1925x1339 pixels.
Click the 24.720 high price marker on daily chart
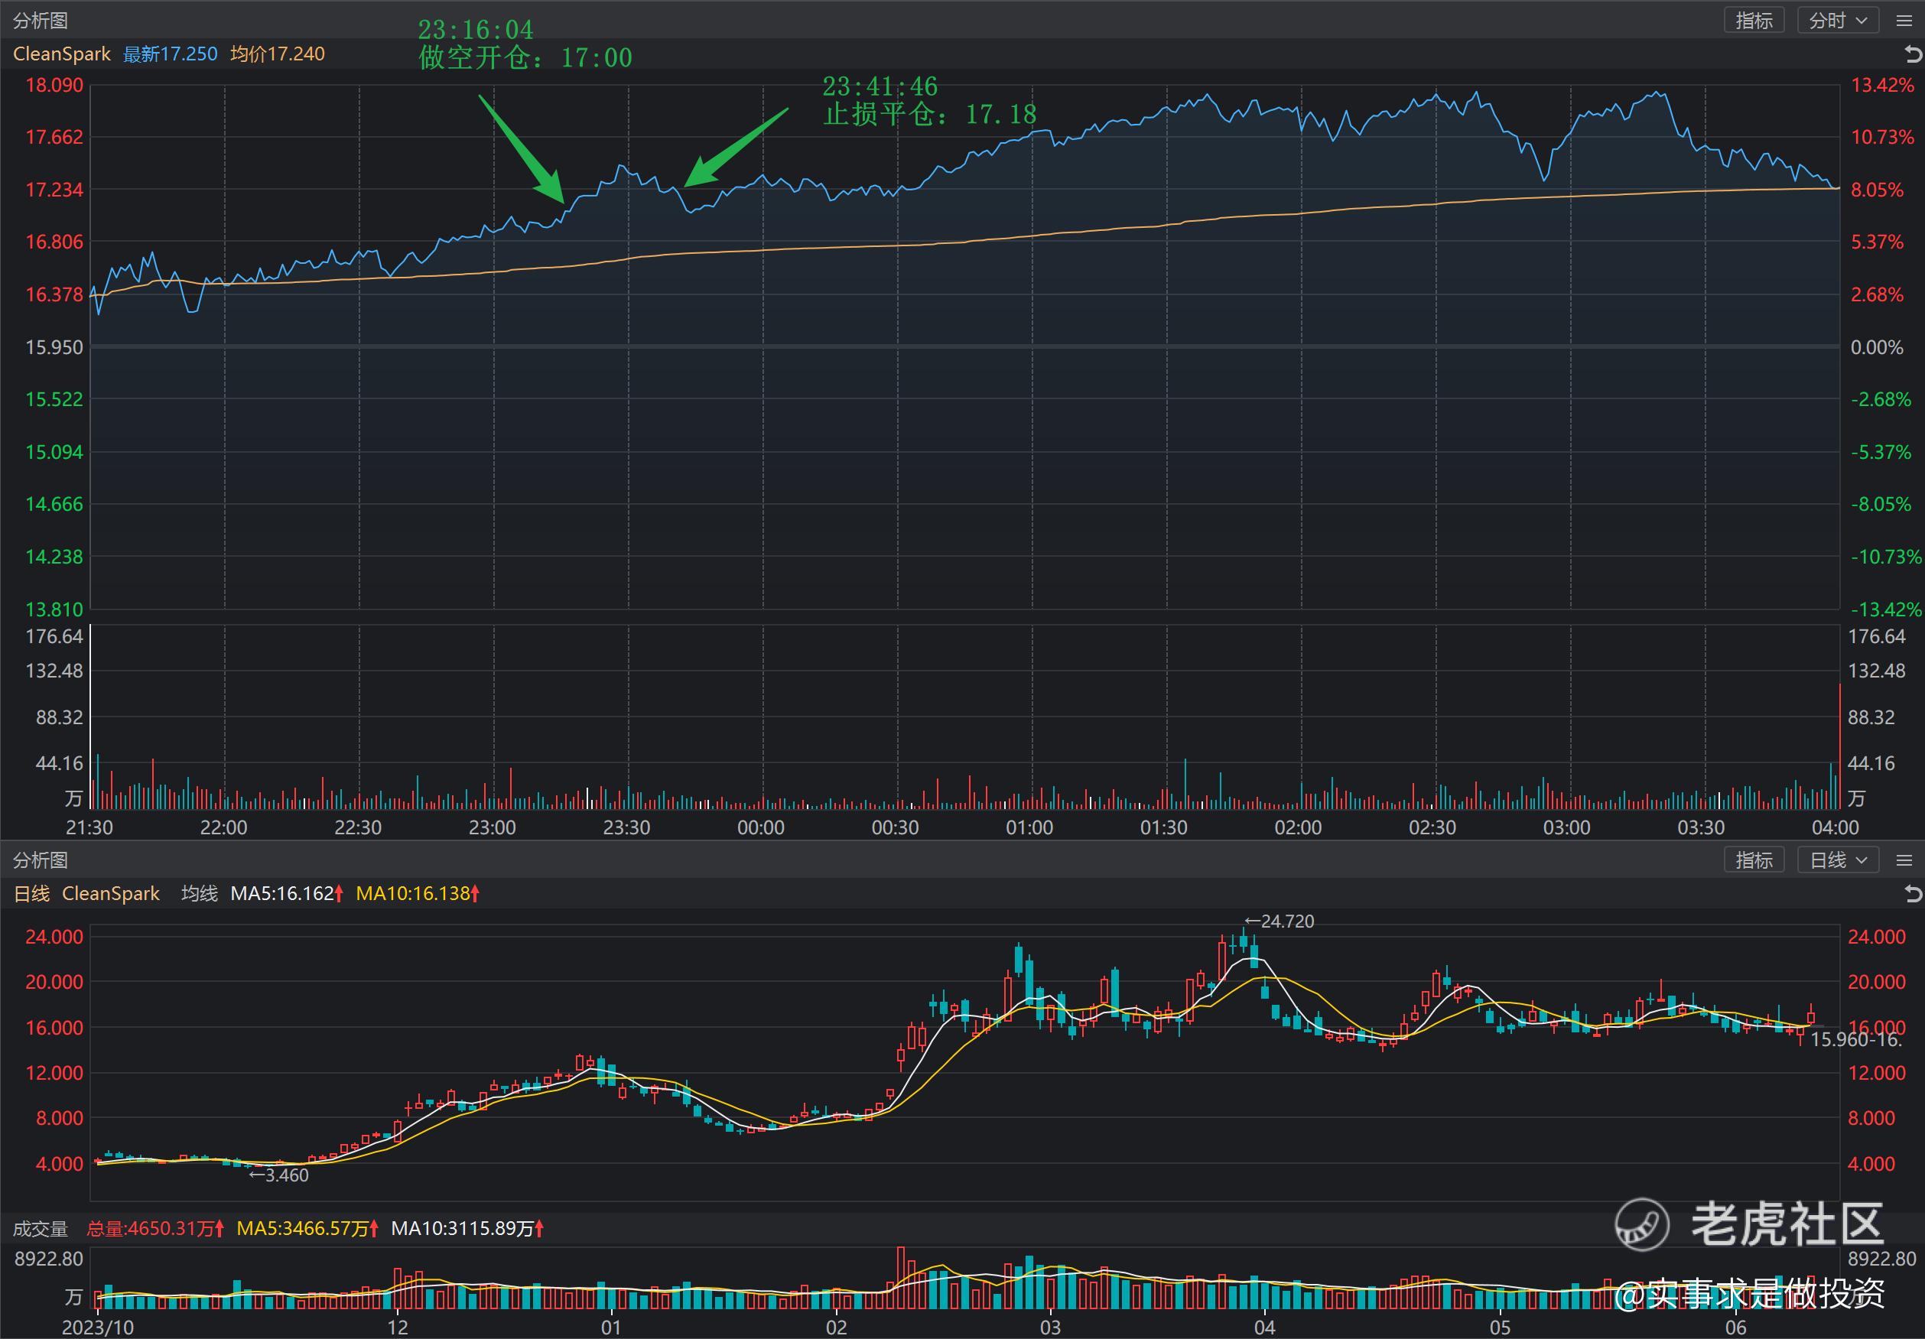pyautogui.click(x=1280, y=921)
